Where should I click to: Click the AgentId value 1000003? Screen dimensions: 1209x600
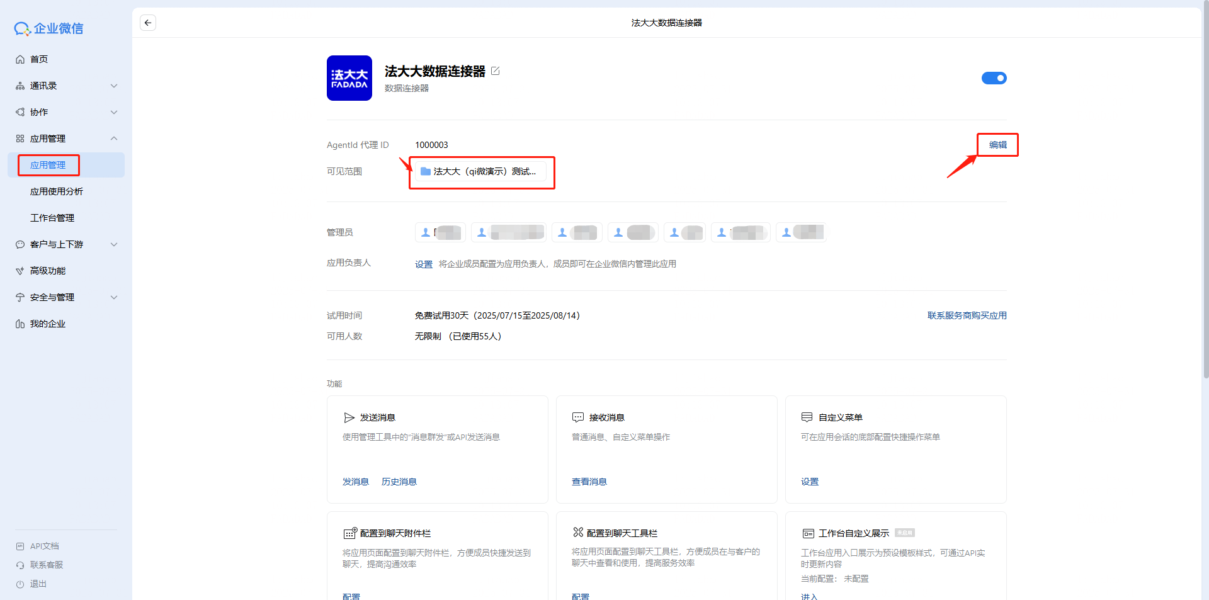(431, 145)
